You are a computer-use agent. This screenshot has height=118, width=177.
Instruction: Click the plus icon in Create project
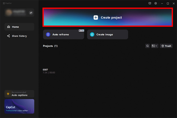pyautogui.click(x=96, y=17)
